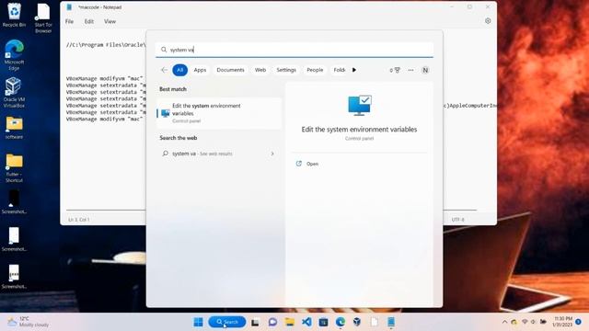Open Start Tor Browser desktop shortcut
Viewport: 589px width, 331px height.
(x=43, y=17)
